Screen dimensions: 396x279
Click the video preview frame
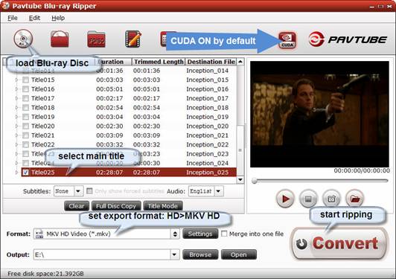319,114
